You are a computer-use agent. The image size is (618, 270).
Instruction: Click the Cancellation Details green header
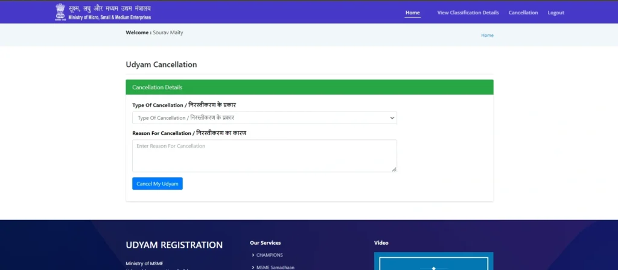310,87
